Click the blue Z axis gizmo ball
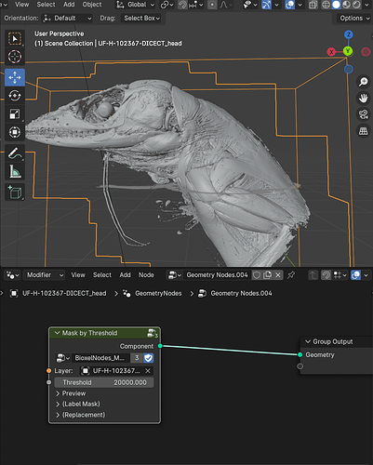The width and height of the screenshot is (373, 465). point(349,34)
